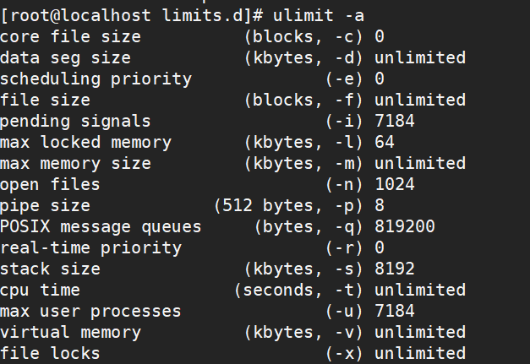Click the 'file locks' label
Image resolution: width=530 pixels, height=364 pixels.
50,354
